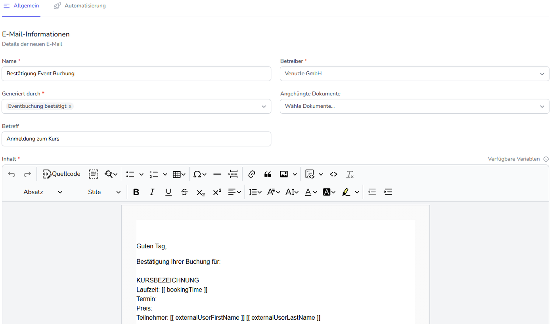The width and height of the screenshot is (555, 324).
Task: Click the 'Laufzeit: [[ bookingTime ]]' line
Action: pos(172,290)
